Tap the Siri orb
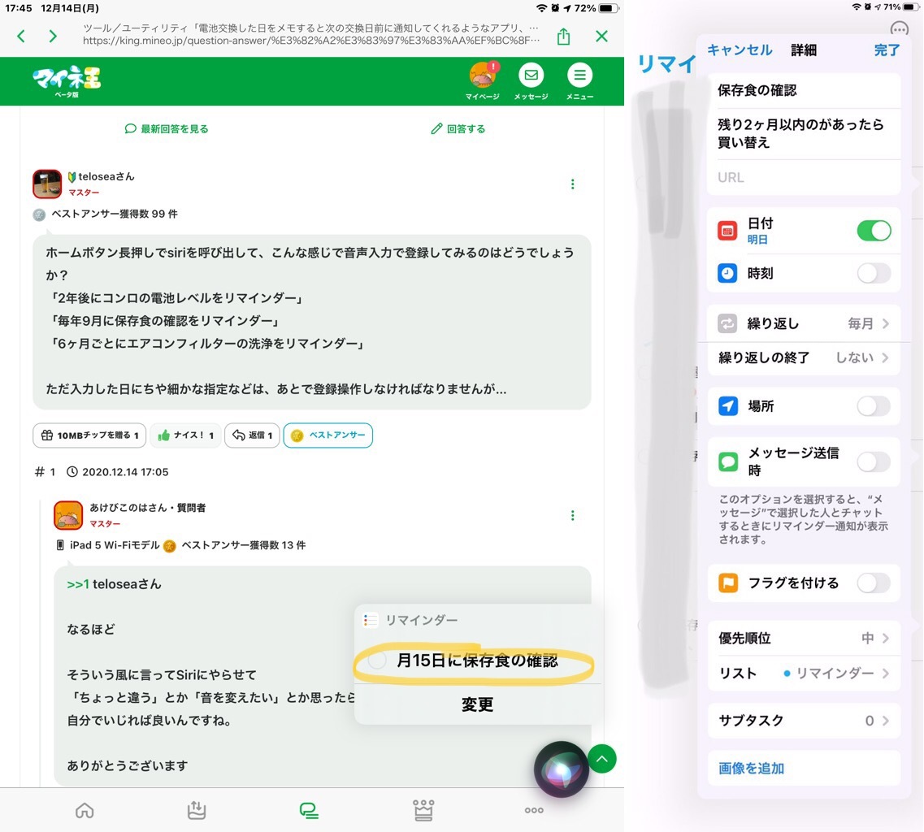 [561, 769]
